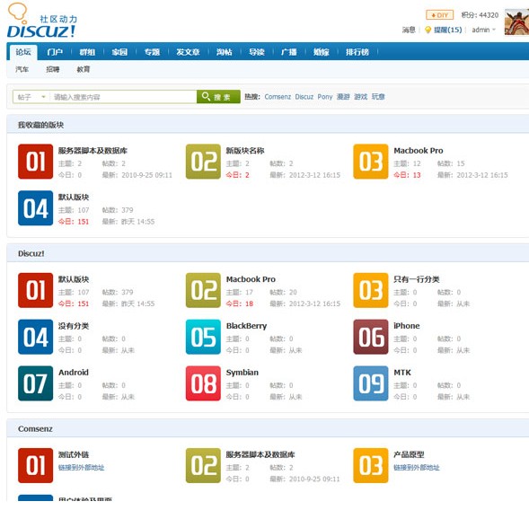Click the red 08 Symbian forum icon
The width and height of the screenshot is (529, 519).
203,383
